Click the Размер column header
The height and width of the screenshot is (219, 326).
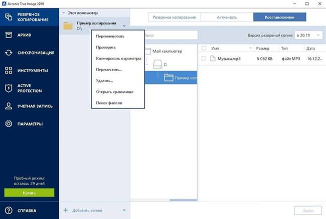(262, 48)
